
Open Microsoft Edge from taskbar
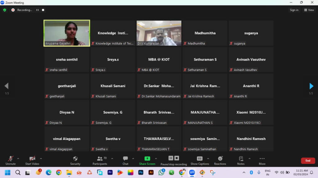coord(48,172)
